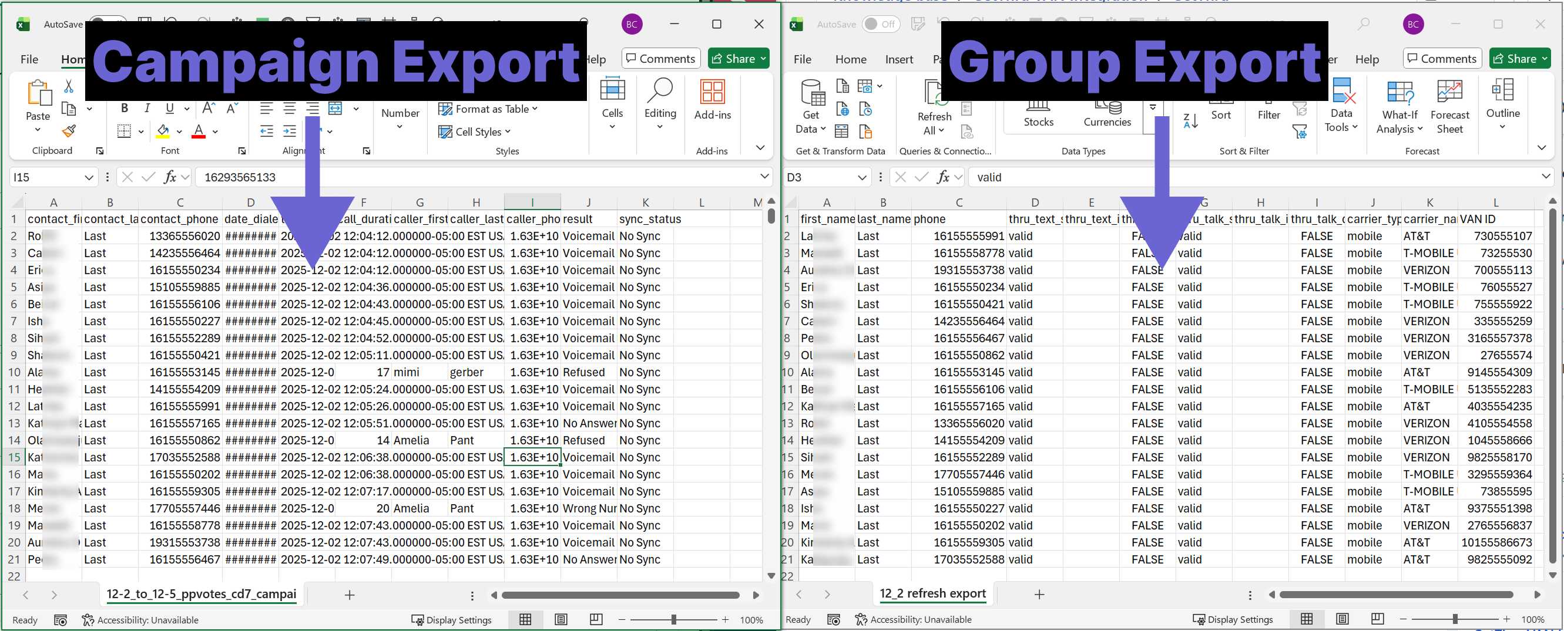Click the From Web icon beside Get Data

tap(843, 109)
